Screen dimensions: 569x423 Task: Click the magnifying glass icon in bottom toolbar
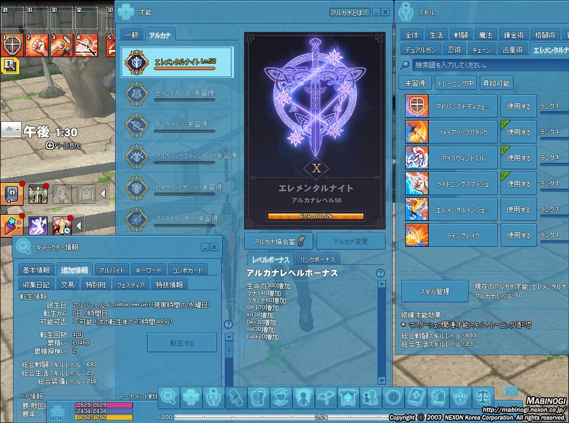click(x=169, y=398)
